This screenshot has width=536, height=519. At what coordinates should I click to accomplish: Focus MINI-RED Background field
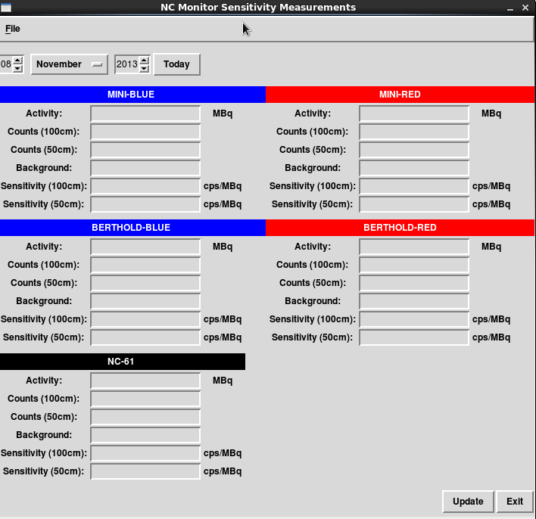pos(414,168)
